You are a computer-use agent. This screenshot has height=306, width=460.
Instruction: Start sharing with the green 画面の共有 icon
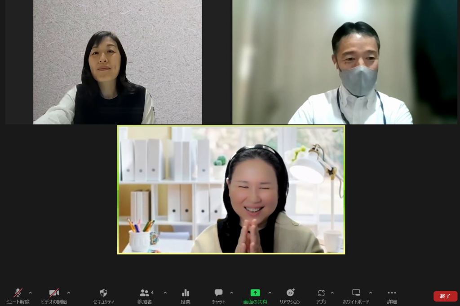(x=255, y=293)
